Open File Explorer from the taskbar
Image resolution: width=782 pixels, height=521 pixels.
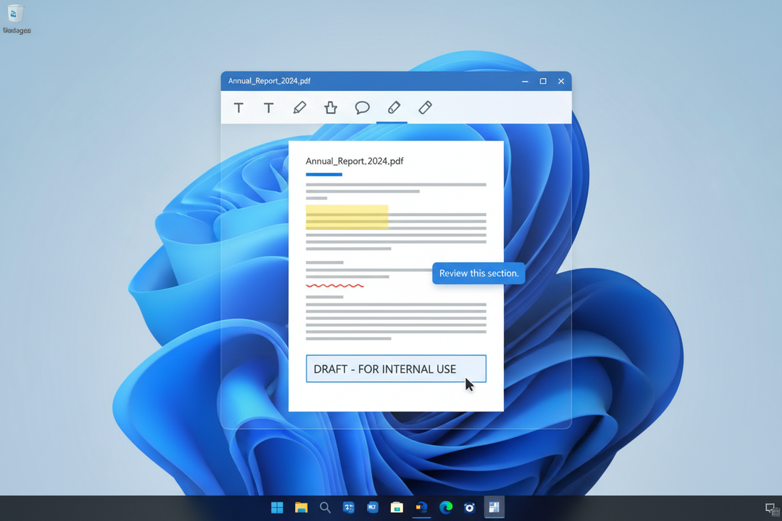301,507
